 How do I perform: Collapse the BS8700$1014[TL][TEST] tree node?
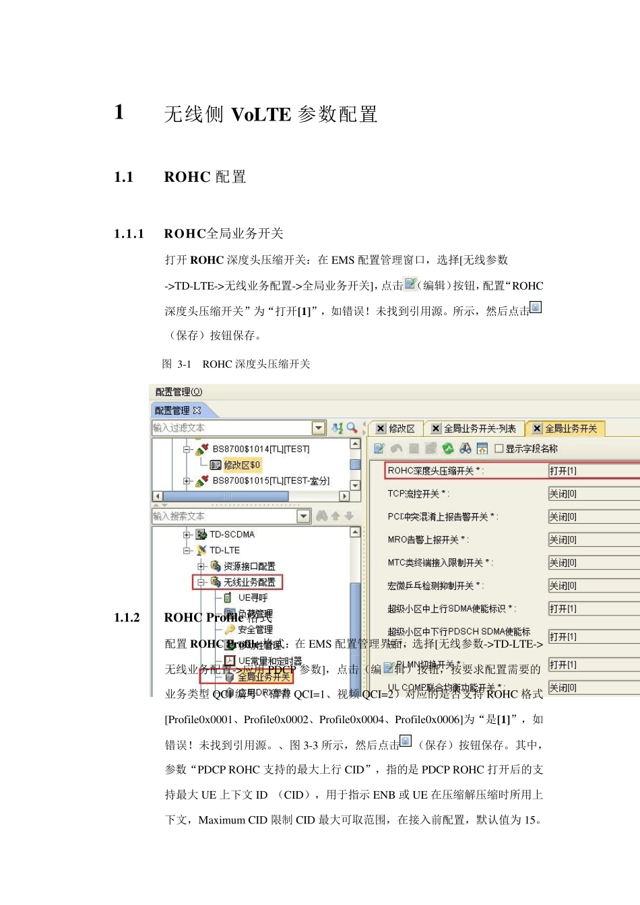click(187, 449)
